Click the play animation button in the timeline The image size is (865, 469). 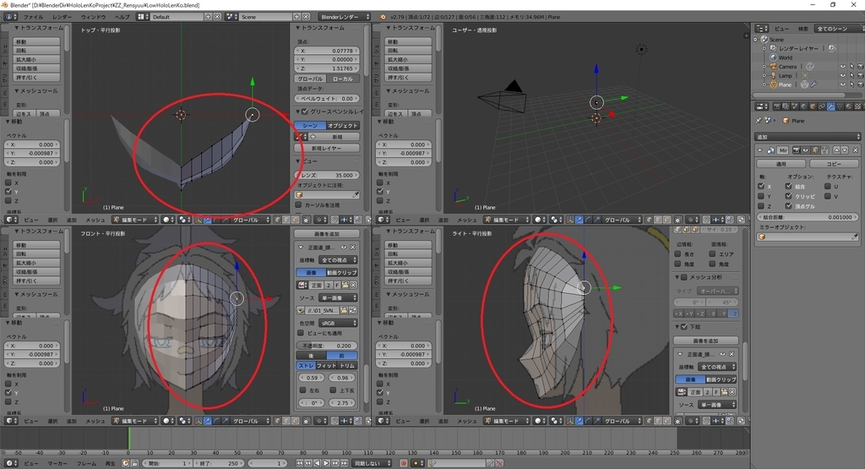tap(326, 463)
